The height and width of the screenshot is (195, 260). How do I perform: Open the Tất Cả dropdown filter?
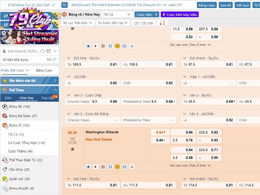tap(117, 15)
